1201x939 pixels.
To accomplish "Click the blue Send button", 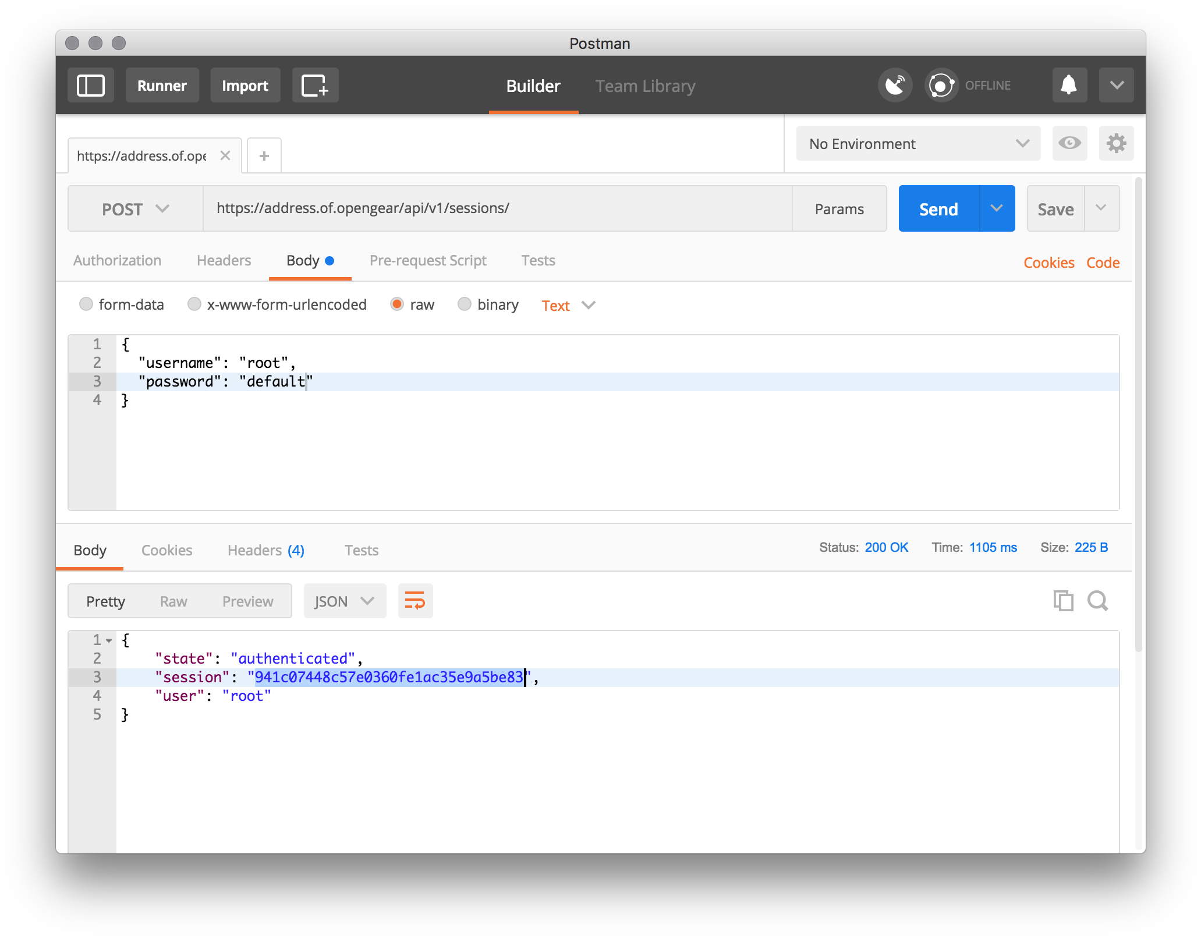I will click(x=938, y=208).
